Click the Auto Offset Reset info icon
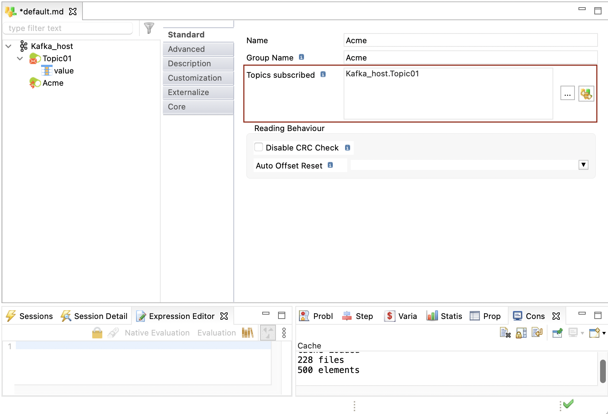The height and width of the screenshot is (414, 608). (330, 165)
